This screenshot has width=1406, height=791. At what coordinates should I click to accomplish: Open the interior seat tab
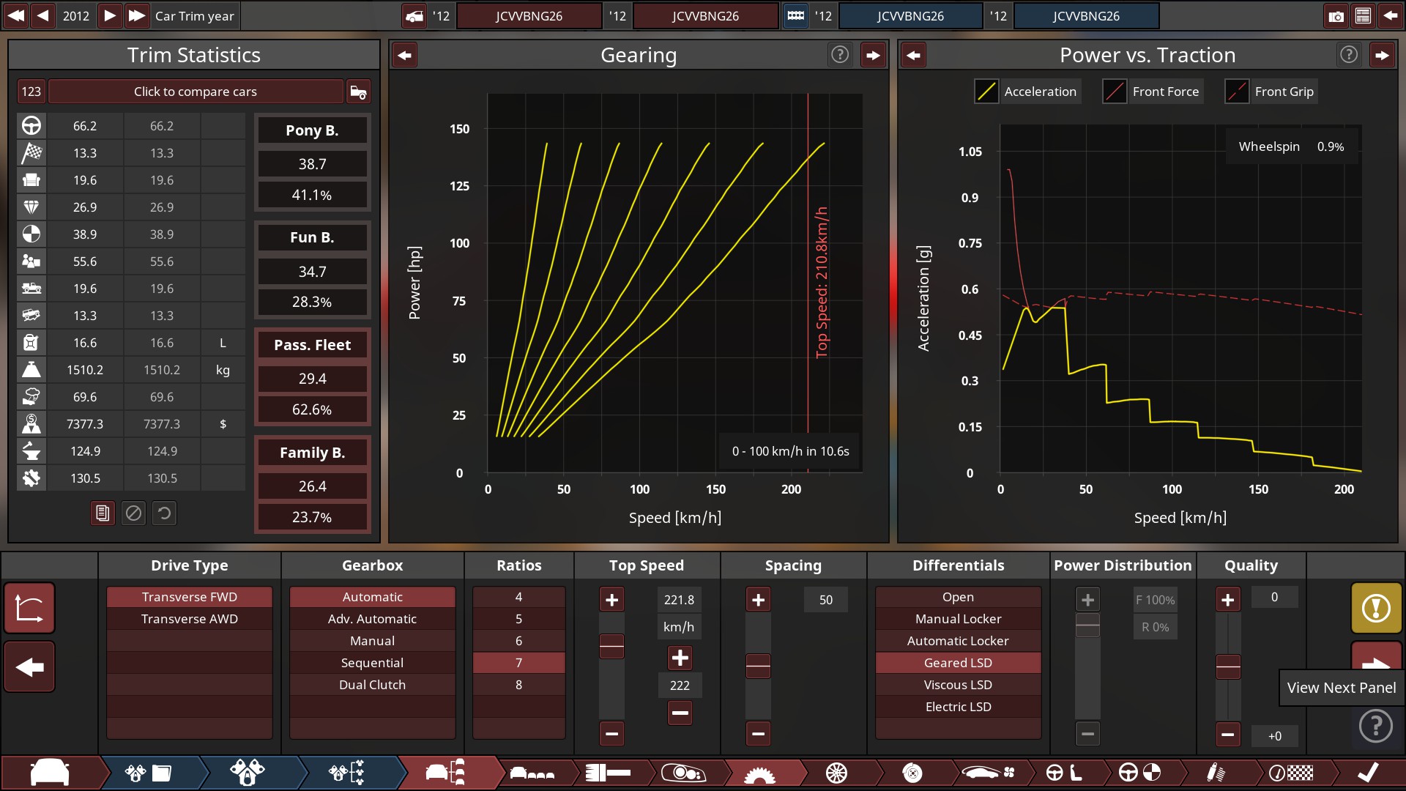pos(1065,773)
